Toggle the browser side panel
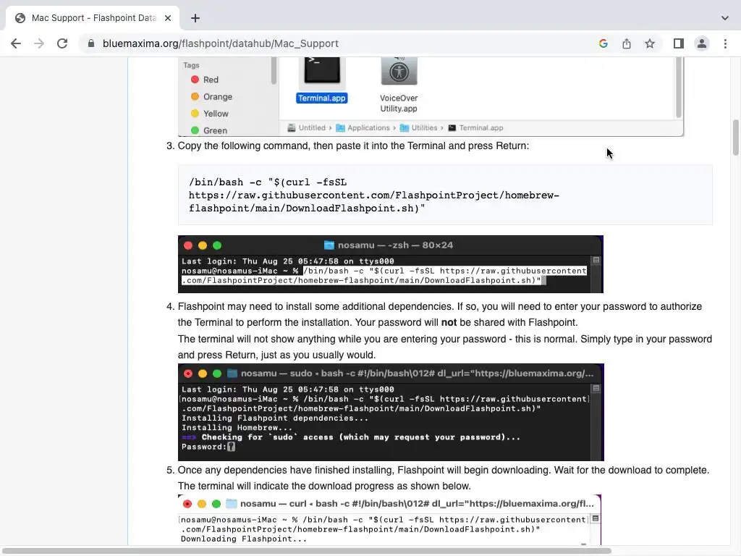This screenshot has height=556, width=741. (x=679, y=43)
